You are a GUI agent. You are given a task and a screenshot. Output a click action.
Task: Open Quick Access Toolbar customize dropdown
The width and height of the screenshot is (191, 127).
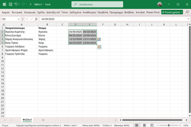tap(31, 4)
